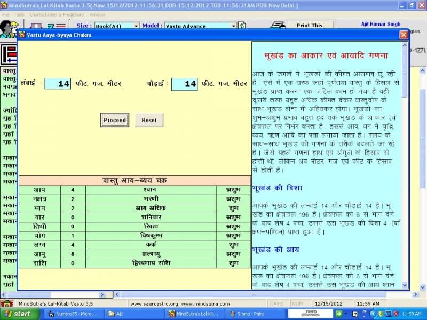The height and width of the screenshot is (320, 427).
Task: Click the layout panel icon below toolbar
Action: (9, 54)
